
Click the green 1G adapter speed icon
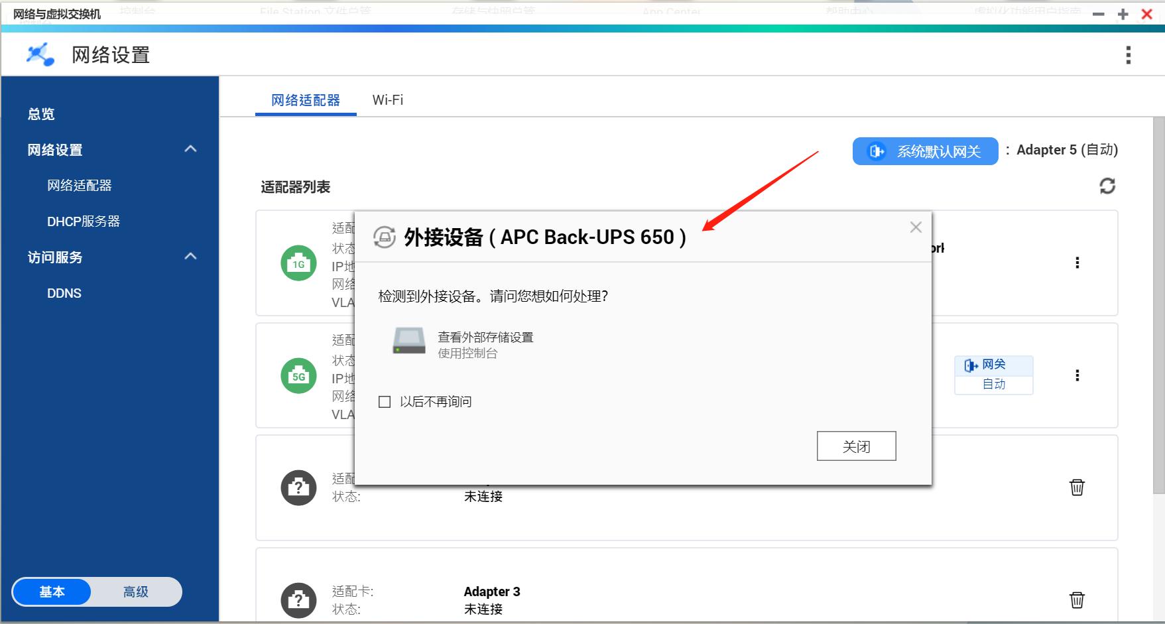(x=298, y=263)
